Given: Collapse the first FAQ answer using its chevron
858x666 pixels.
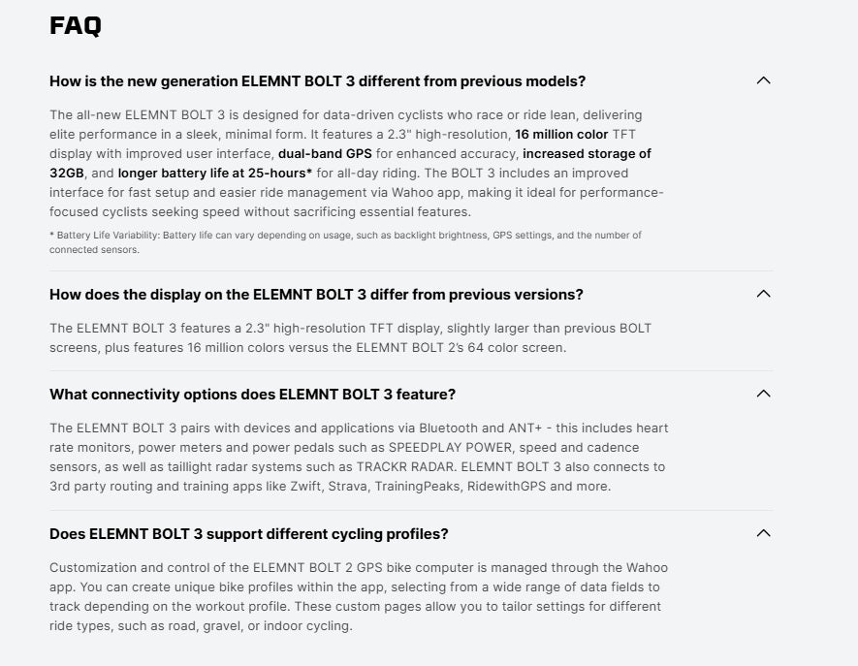Looking at the screenshot, I should (763, 80).
